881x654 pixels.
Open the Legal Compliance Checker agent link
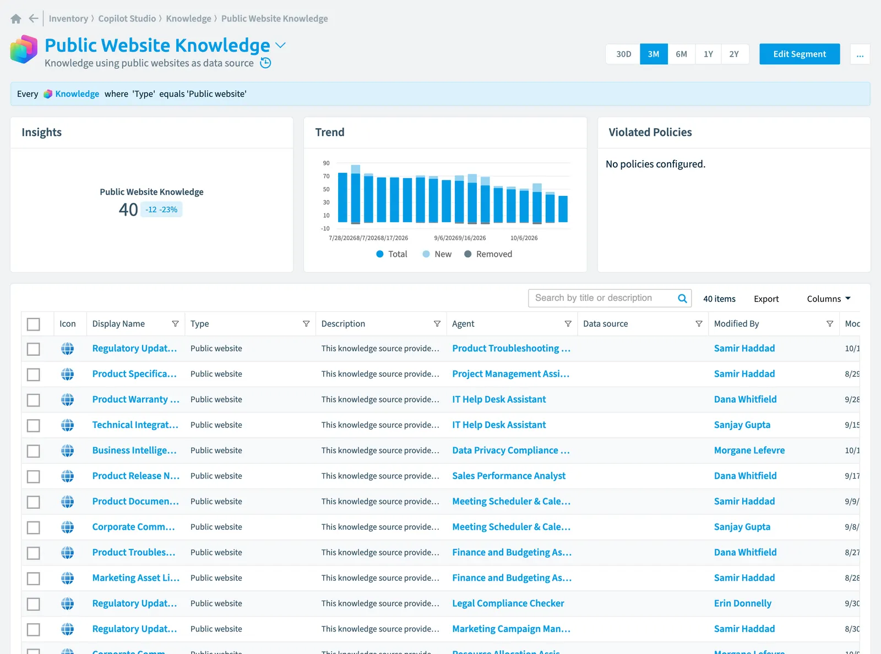pyautogui.click(x=508, y=603)
